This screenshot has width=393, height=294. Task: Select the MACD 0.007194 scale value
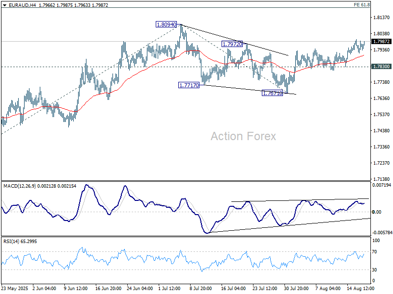tap(380, 185)
